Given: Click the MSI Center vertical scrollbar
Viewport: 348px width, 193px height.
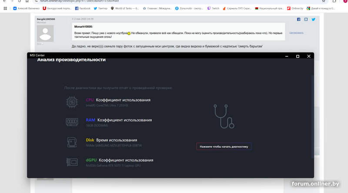Looking at the screenshot, I should (312, 117).
